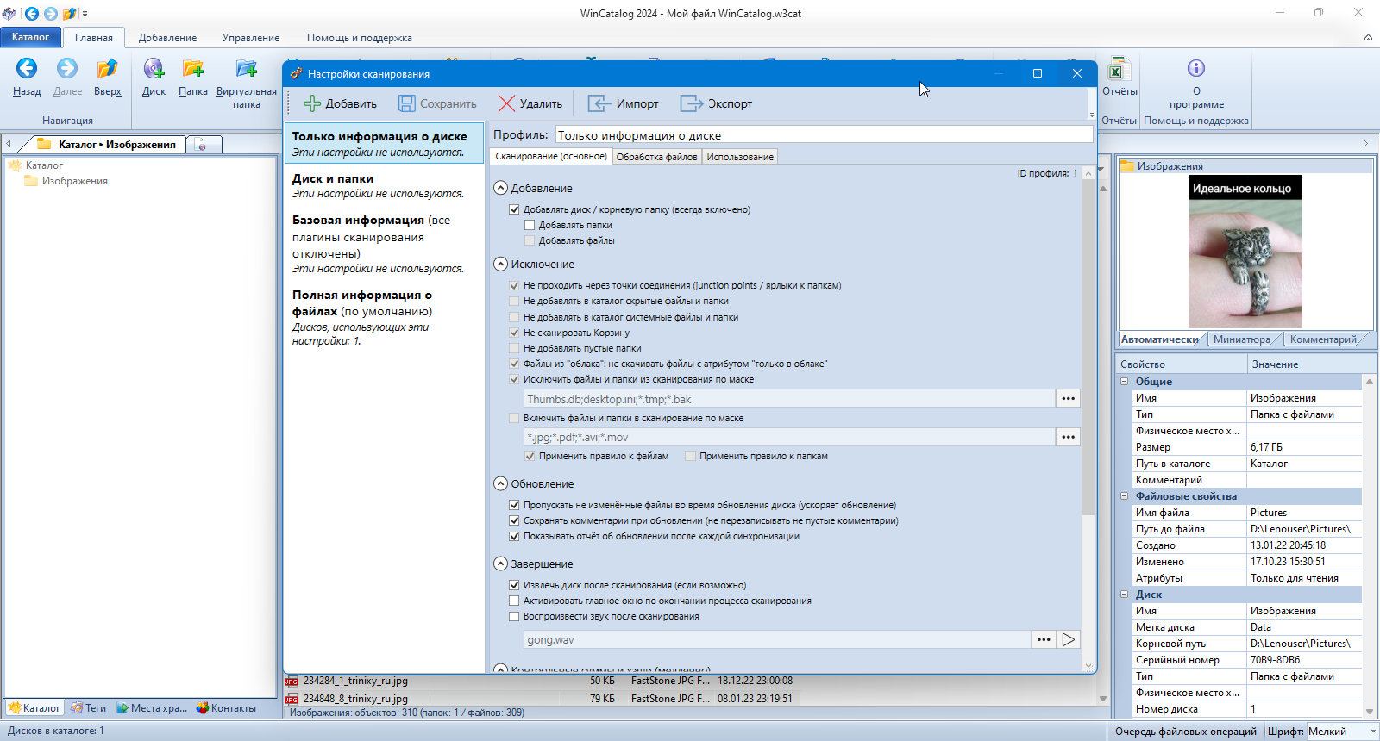Click the Диск add disk icon in ribbon
The height and width of the screenshot is (741, 1380).
(154, 69)
